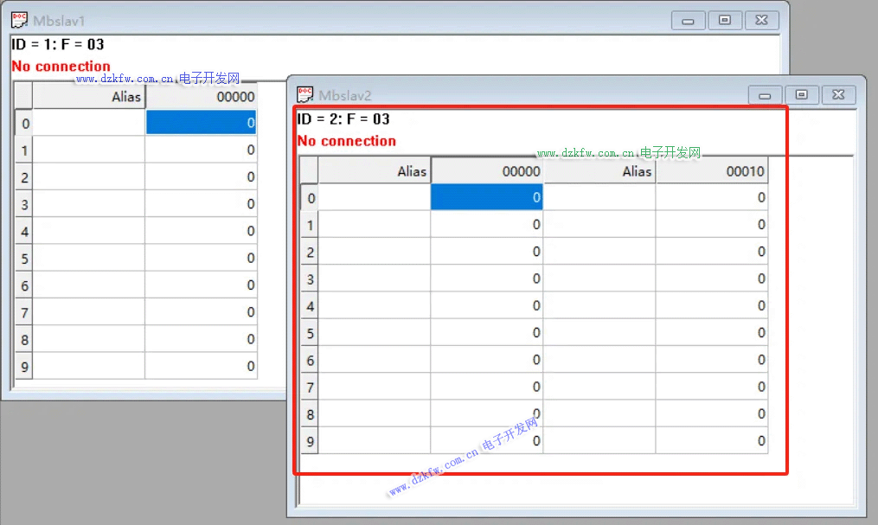Click row header 5 in Mbslav1
The height and width of the screenshot is (525, 878).
pos(24,259)
